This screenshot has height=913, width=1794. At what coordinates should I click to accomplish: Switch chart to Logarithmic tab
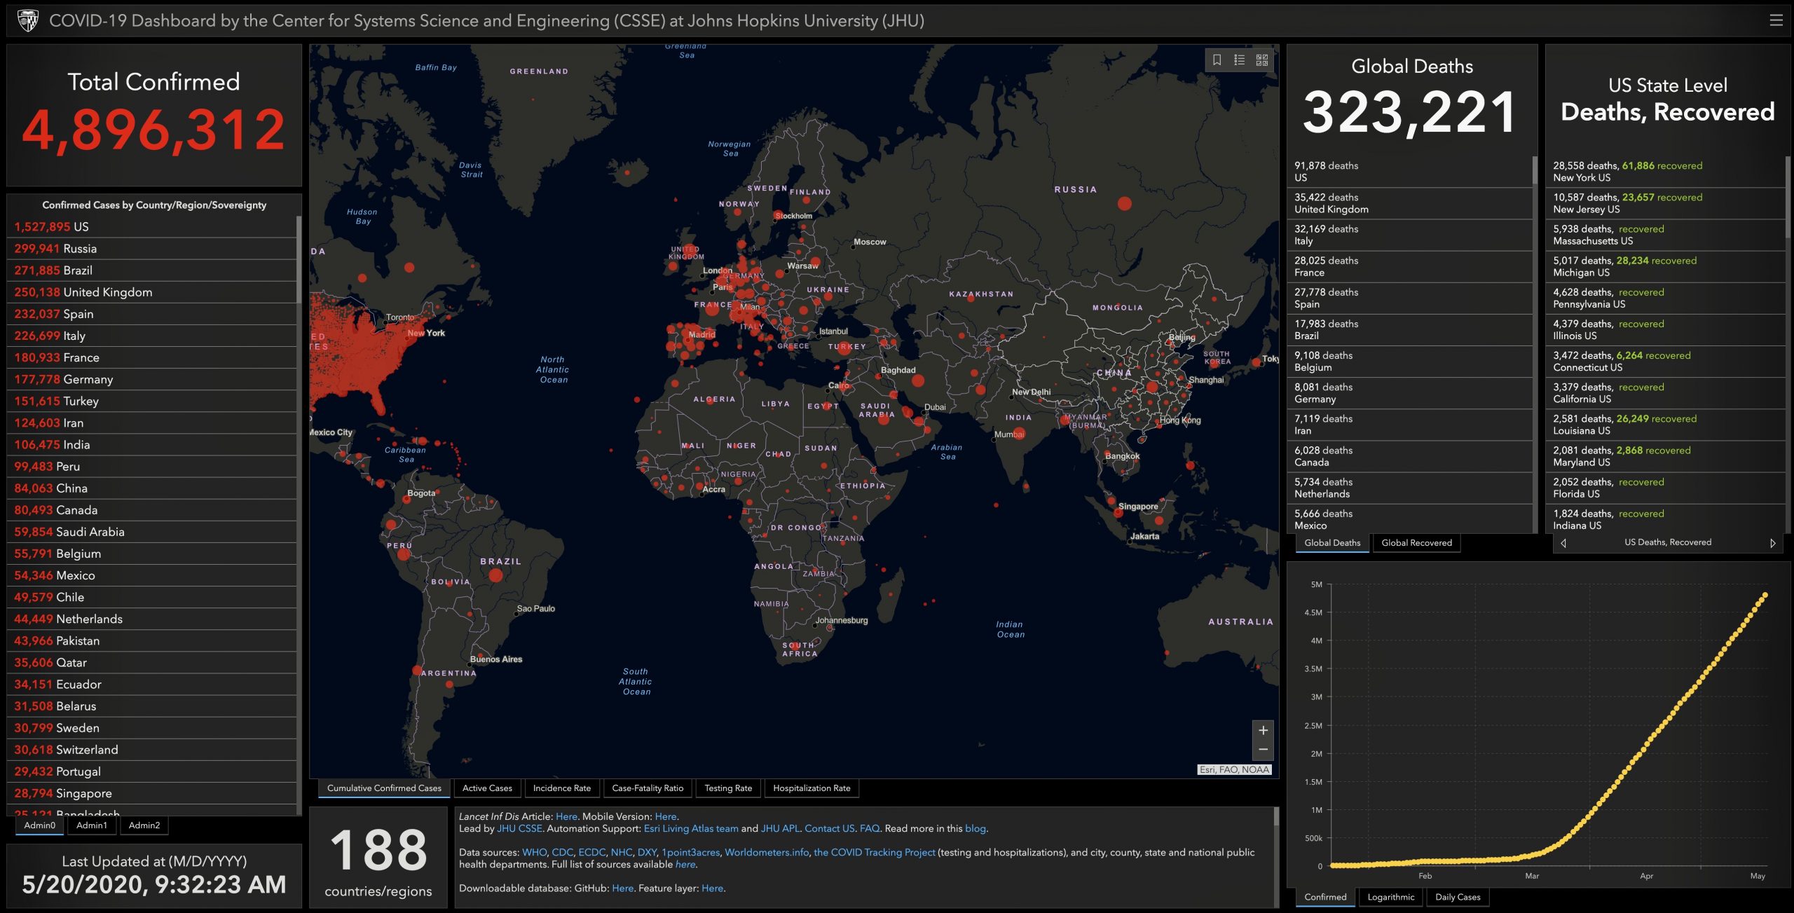tap(1391, 897)
